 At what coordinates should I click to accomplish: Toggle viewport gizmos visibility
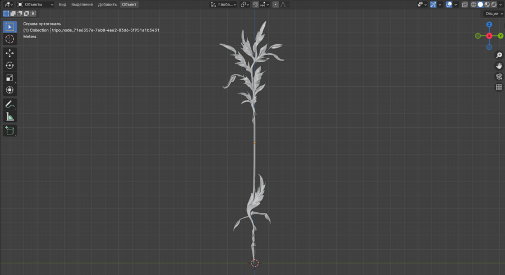pos(433,4)
